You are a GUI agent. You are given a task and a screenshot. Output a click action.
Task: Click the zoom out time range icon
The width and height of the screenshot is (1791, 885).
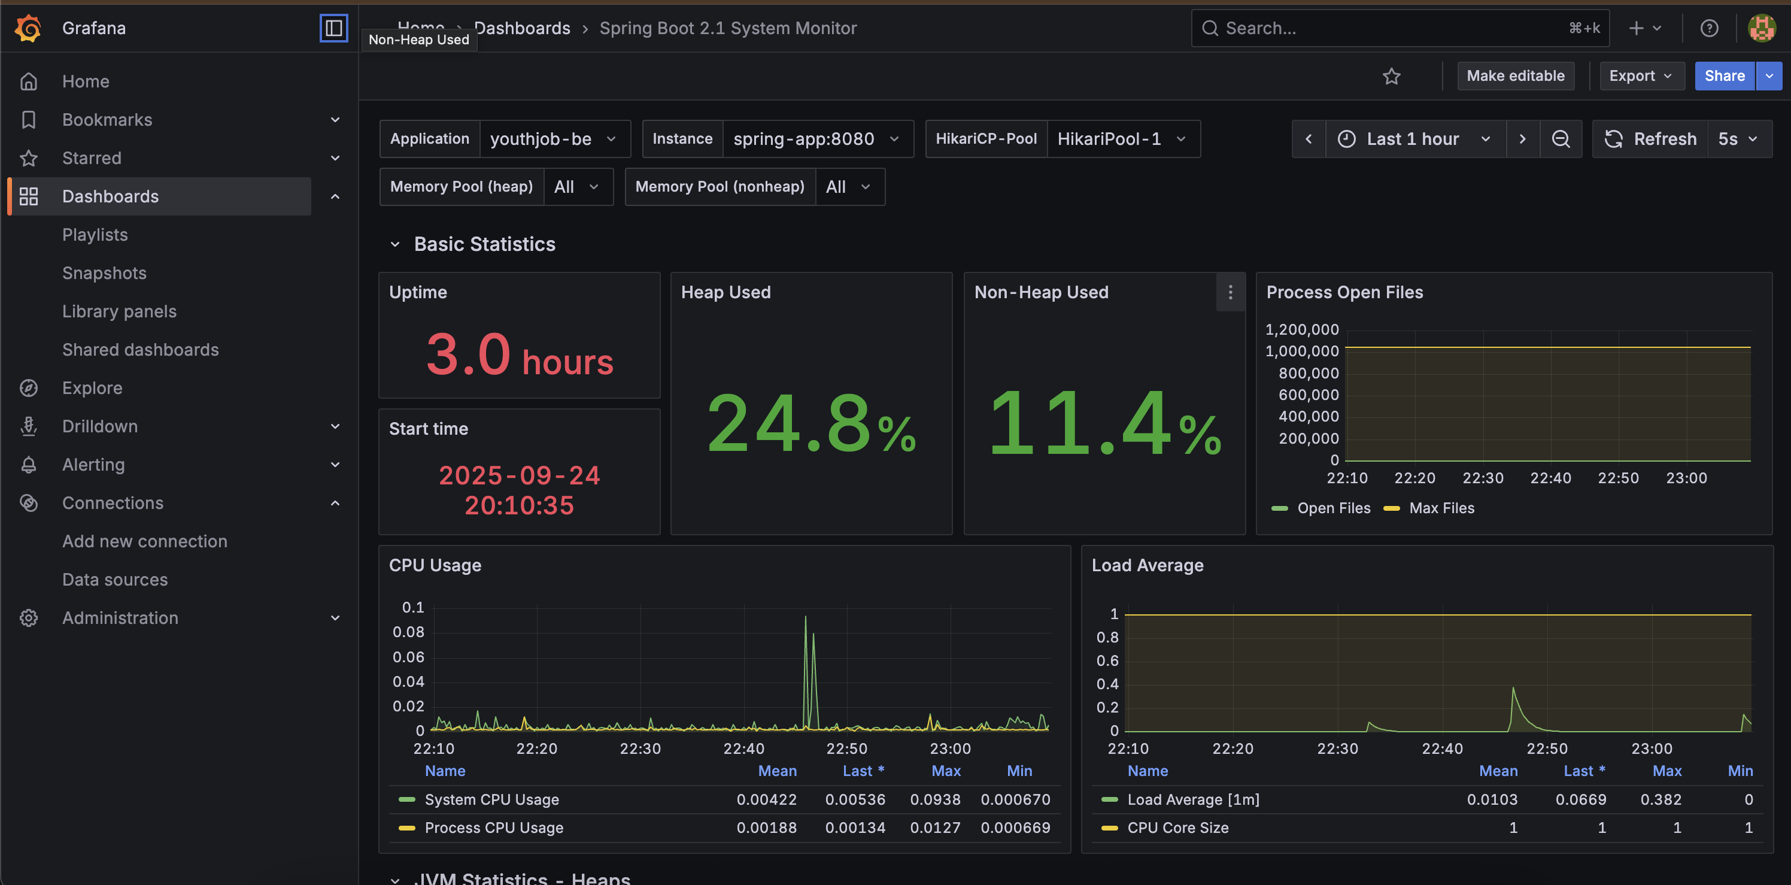tap(1561, 139)
